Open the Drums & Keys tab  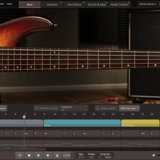pyautogui.click(x=97, y=4)
